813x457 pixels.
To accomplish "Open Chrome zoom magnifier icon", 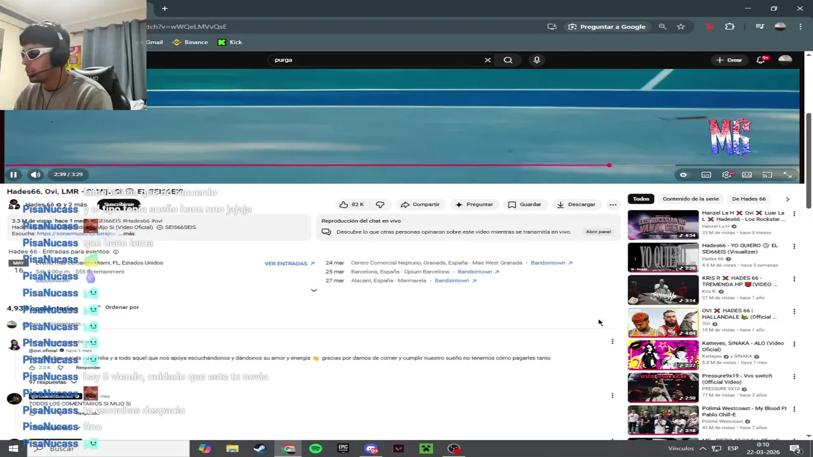I will pyautogui.click(x=662, y=27).
